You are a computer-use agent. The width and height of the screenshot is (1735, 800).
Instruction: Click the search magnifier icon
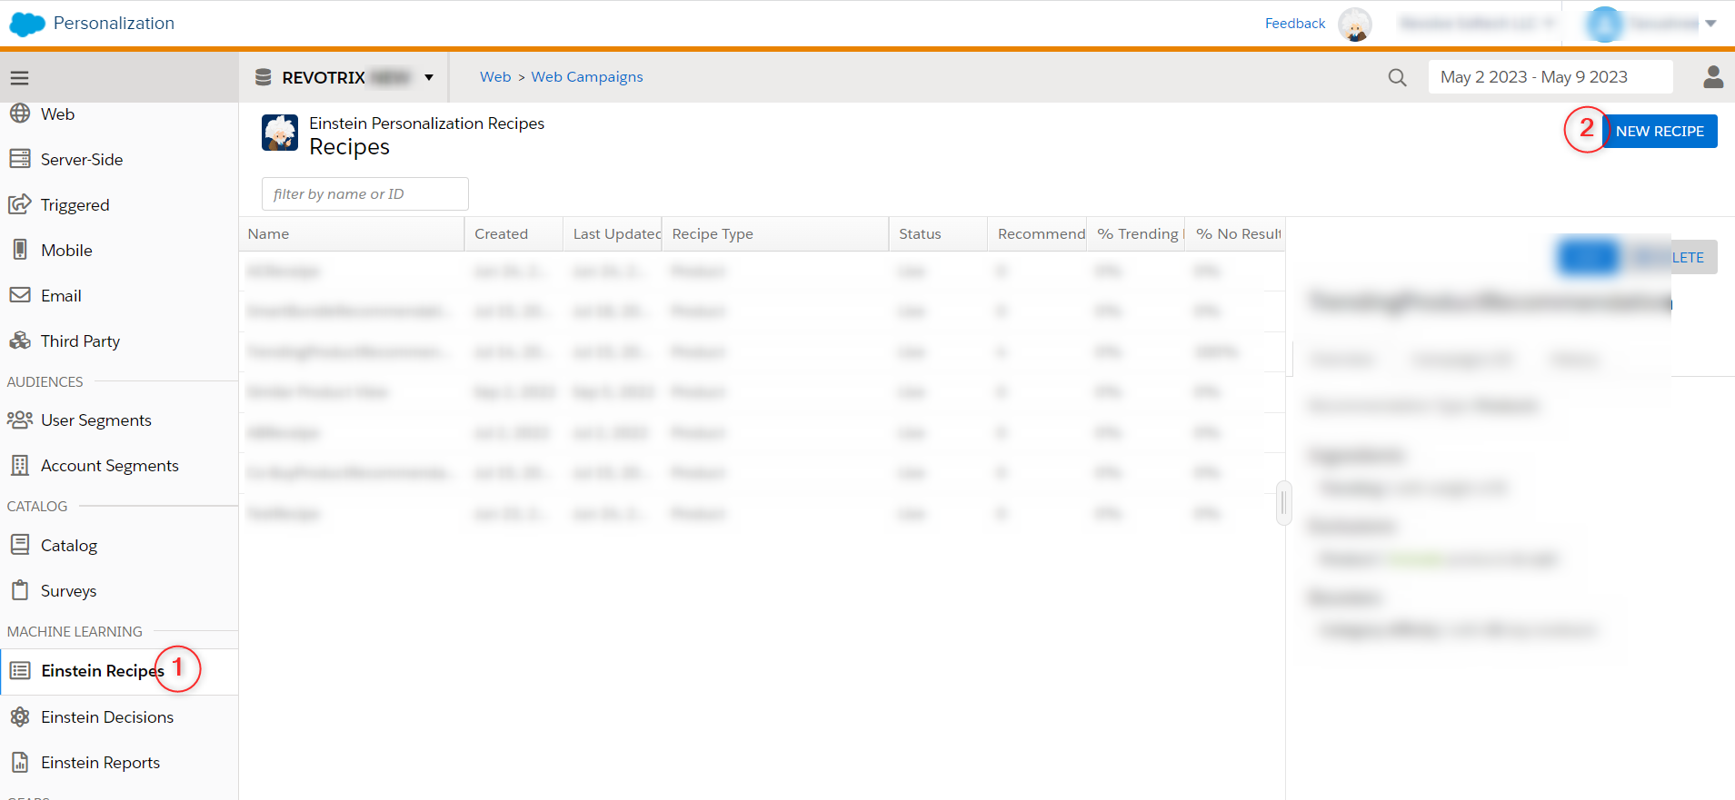1398,78
